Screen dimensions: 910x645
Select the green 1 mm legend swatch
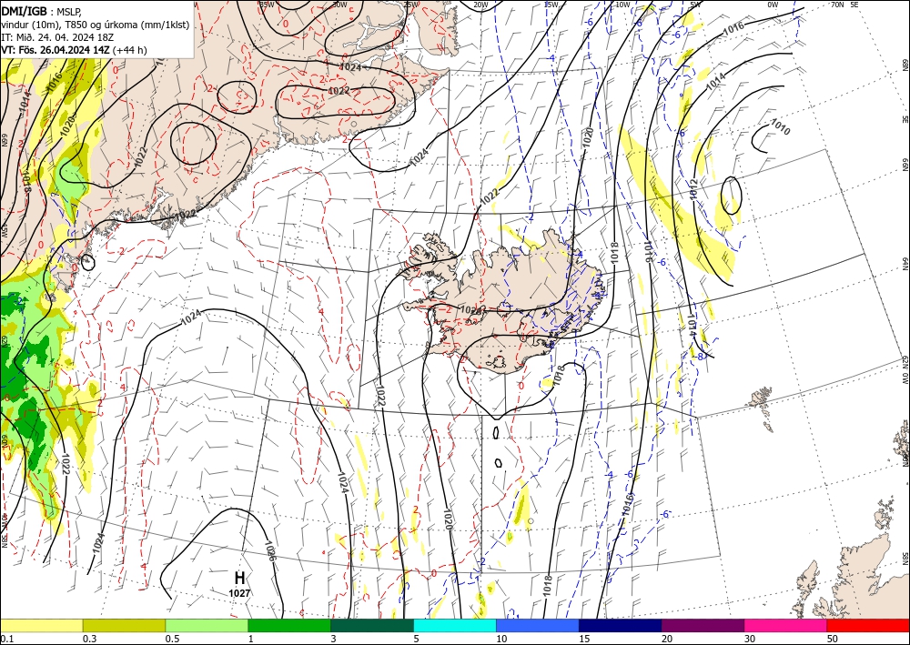point(289,625)
